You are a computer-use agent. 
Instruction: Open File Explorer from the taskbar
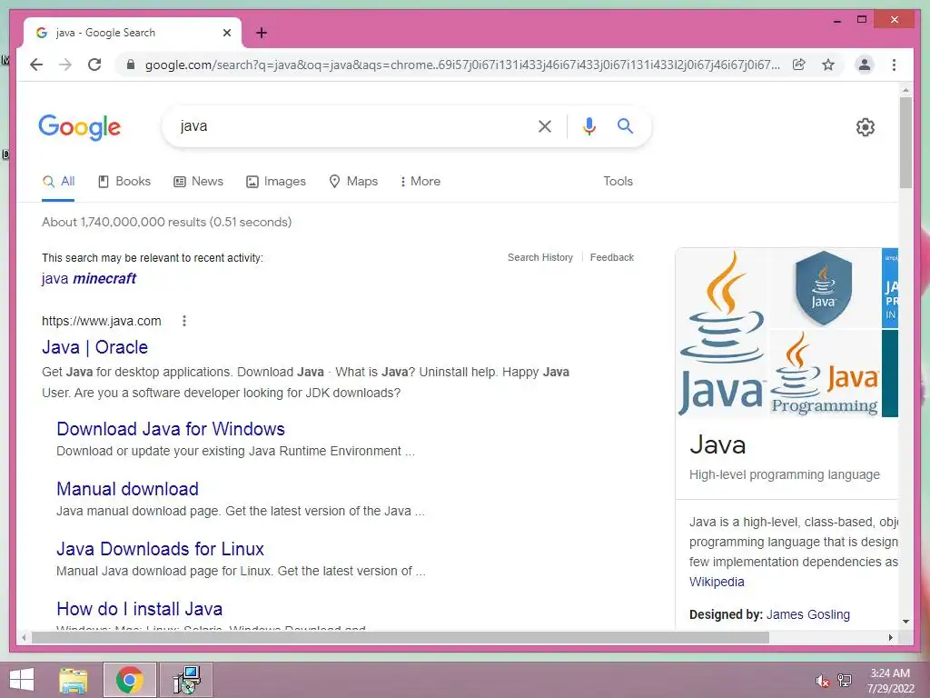coord(74,680)
